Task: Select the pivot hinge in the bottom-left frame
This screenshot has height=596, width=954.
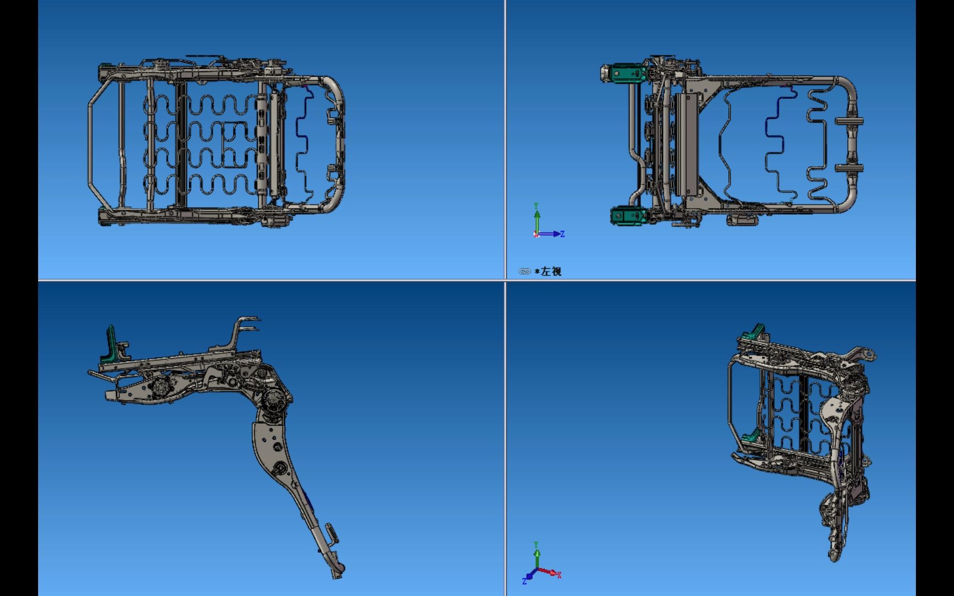Action: point(274,400)
